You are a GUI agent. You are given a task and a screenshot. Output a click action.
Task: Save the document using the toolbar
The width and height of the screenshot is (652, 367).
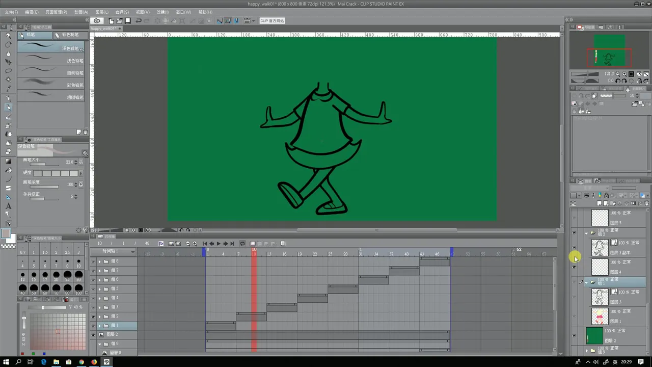(128, 21)
